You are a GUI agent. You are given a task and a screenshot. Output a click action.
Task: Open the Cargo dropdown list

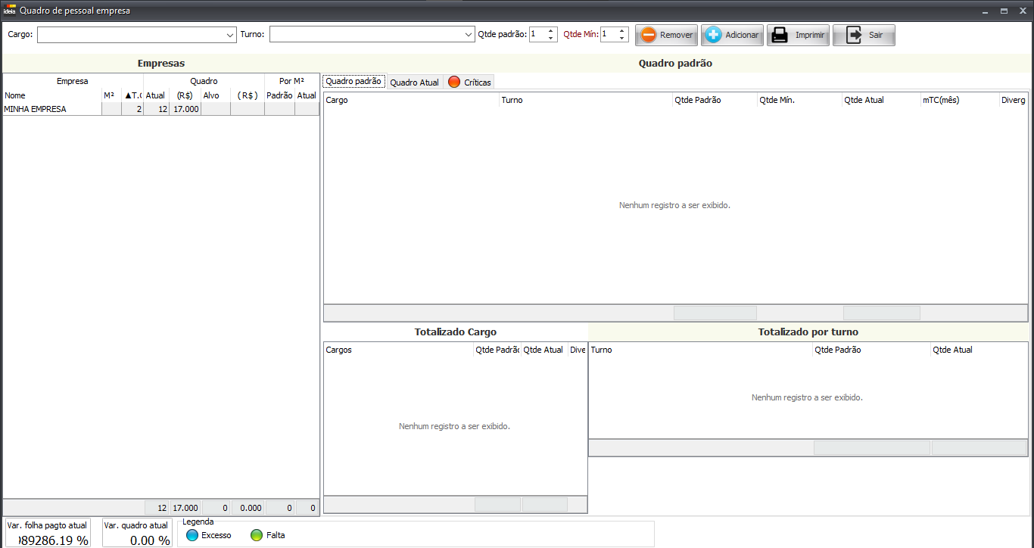coord(230,35)
